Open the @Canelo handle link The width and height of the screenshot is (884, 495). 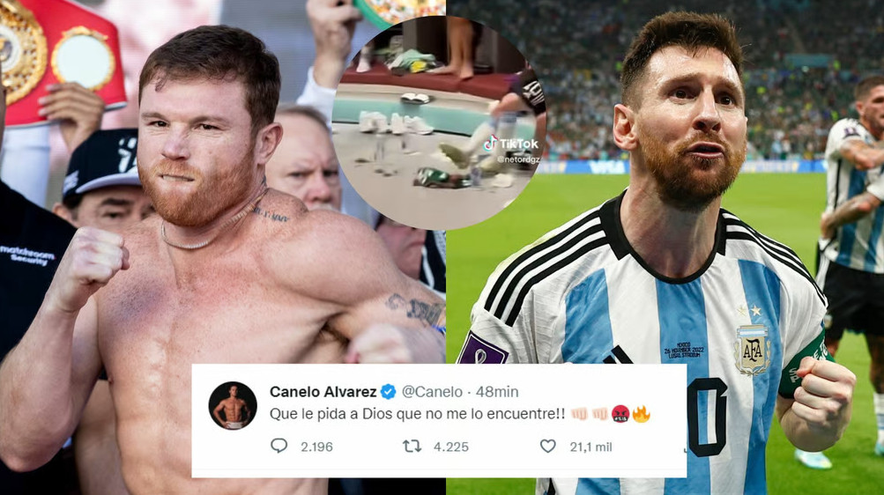click(x=432, y=391)
